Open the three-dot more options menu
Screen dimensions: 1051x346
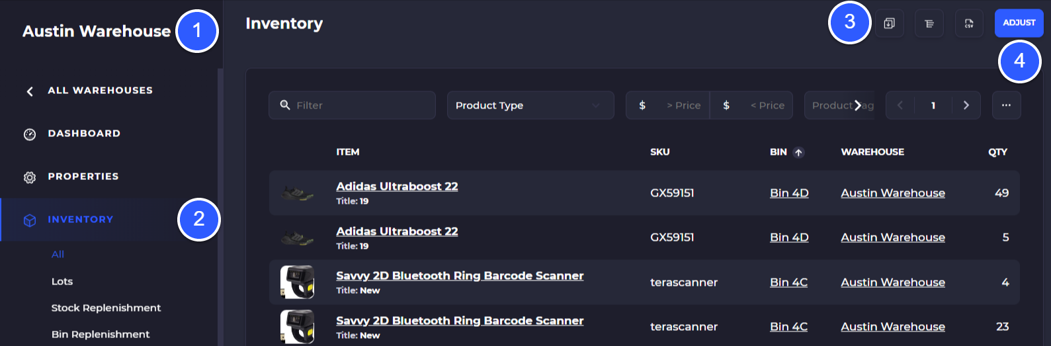tap(1006, 105)
